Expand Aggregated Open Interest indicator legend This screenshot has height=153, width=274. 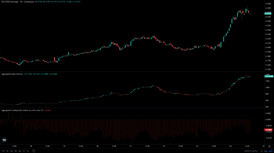(12, 74)
